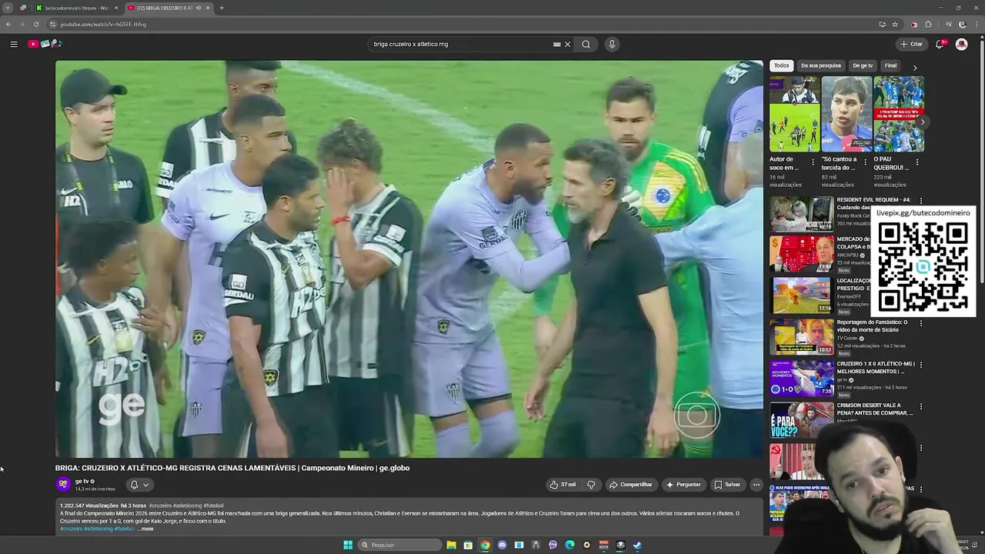Open options for 'Autor de soco em' Short
The height and width of the screenshot is (554, 985).
813,162
